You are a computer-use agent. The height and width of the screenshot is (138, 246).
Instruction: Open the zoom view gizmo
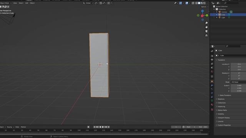point(206,23)
